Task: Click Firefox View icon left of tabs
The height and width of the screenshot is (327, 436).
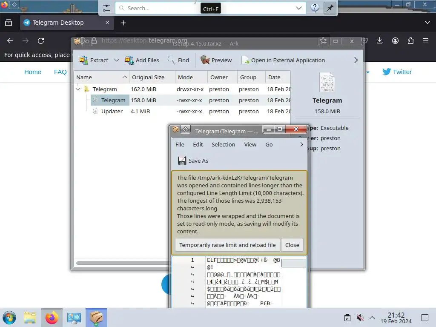Action: [x=9, y=23]
